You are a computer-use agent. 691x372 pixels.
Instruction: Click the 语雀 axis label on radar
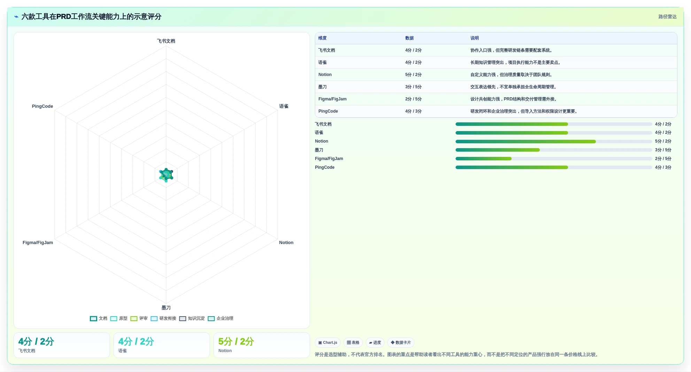point(284,106)
